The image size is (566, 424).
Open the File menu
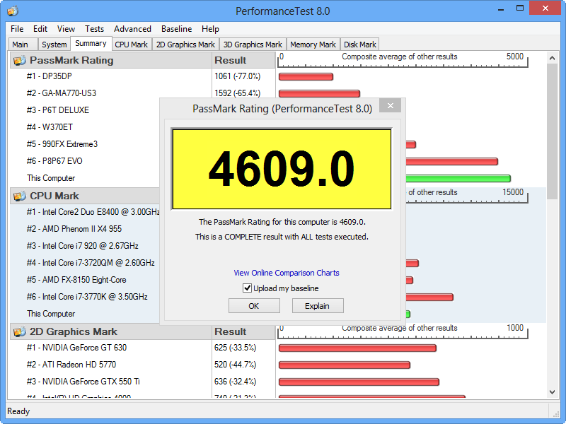(x=17, y=29)
